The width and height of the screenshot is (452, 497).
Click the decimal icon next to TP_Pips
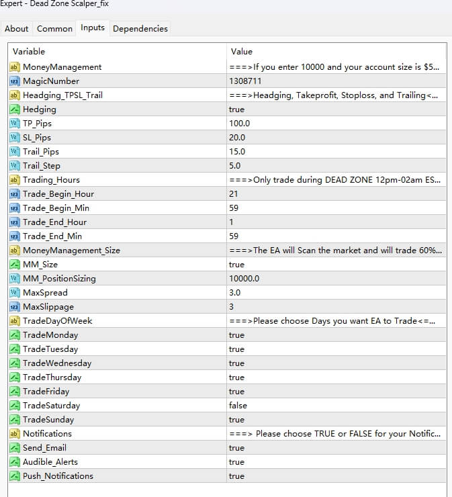15,124
